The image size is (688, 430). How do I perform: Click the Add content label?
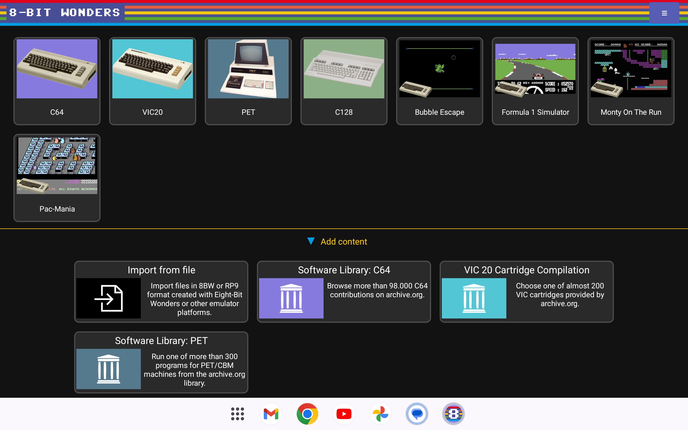[344, 242]
